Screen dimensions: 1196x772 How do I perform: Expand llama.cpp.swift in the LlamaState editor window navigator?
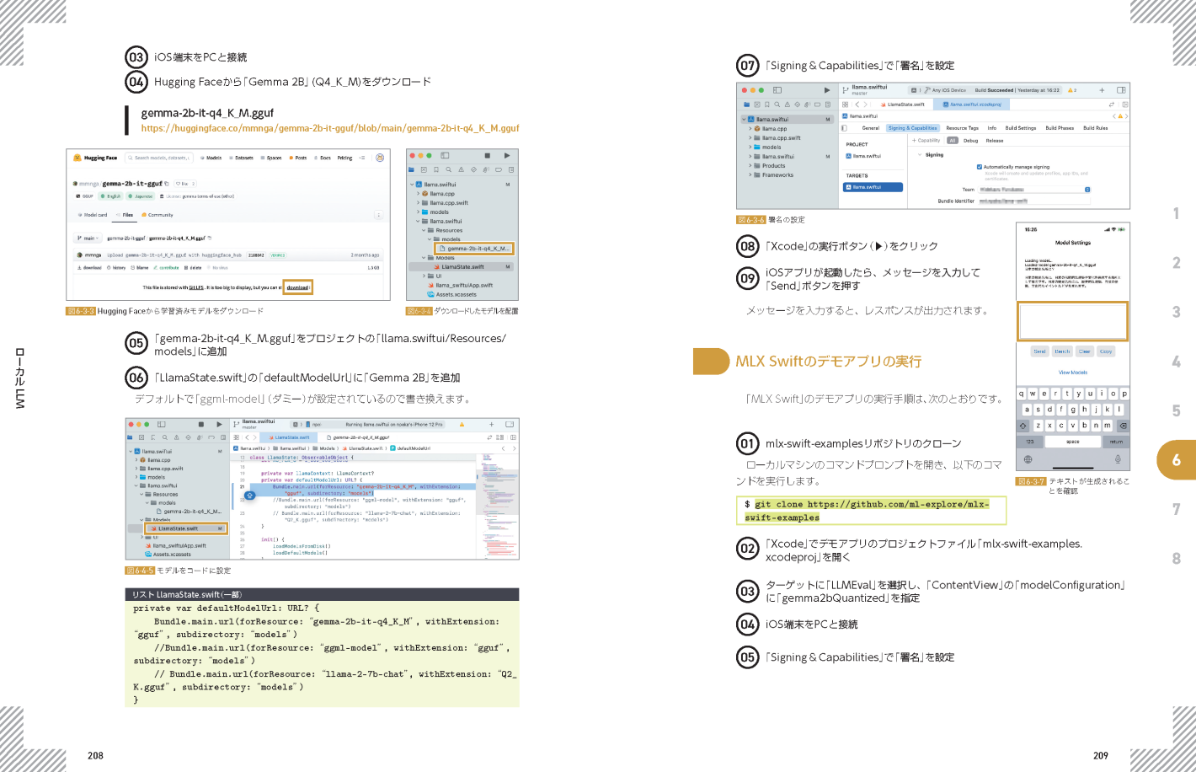pyautogui.click(x=136, y=469)
